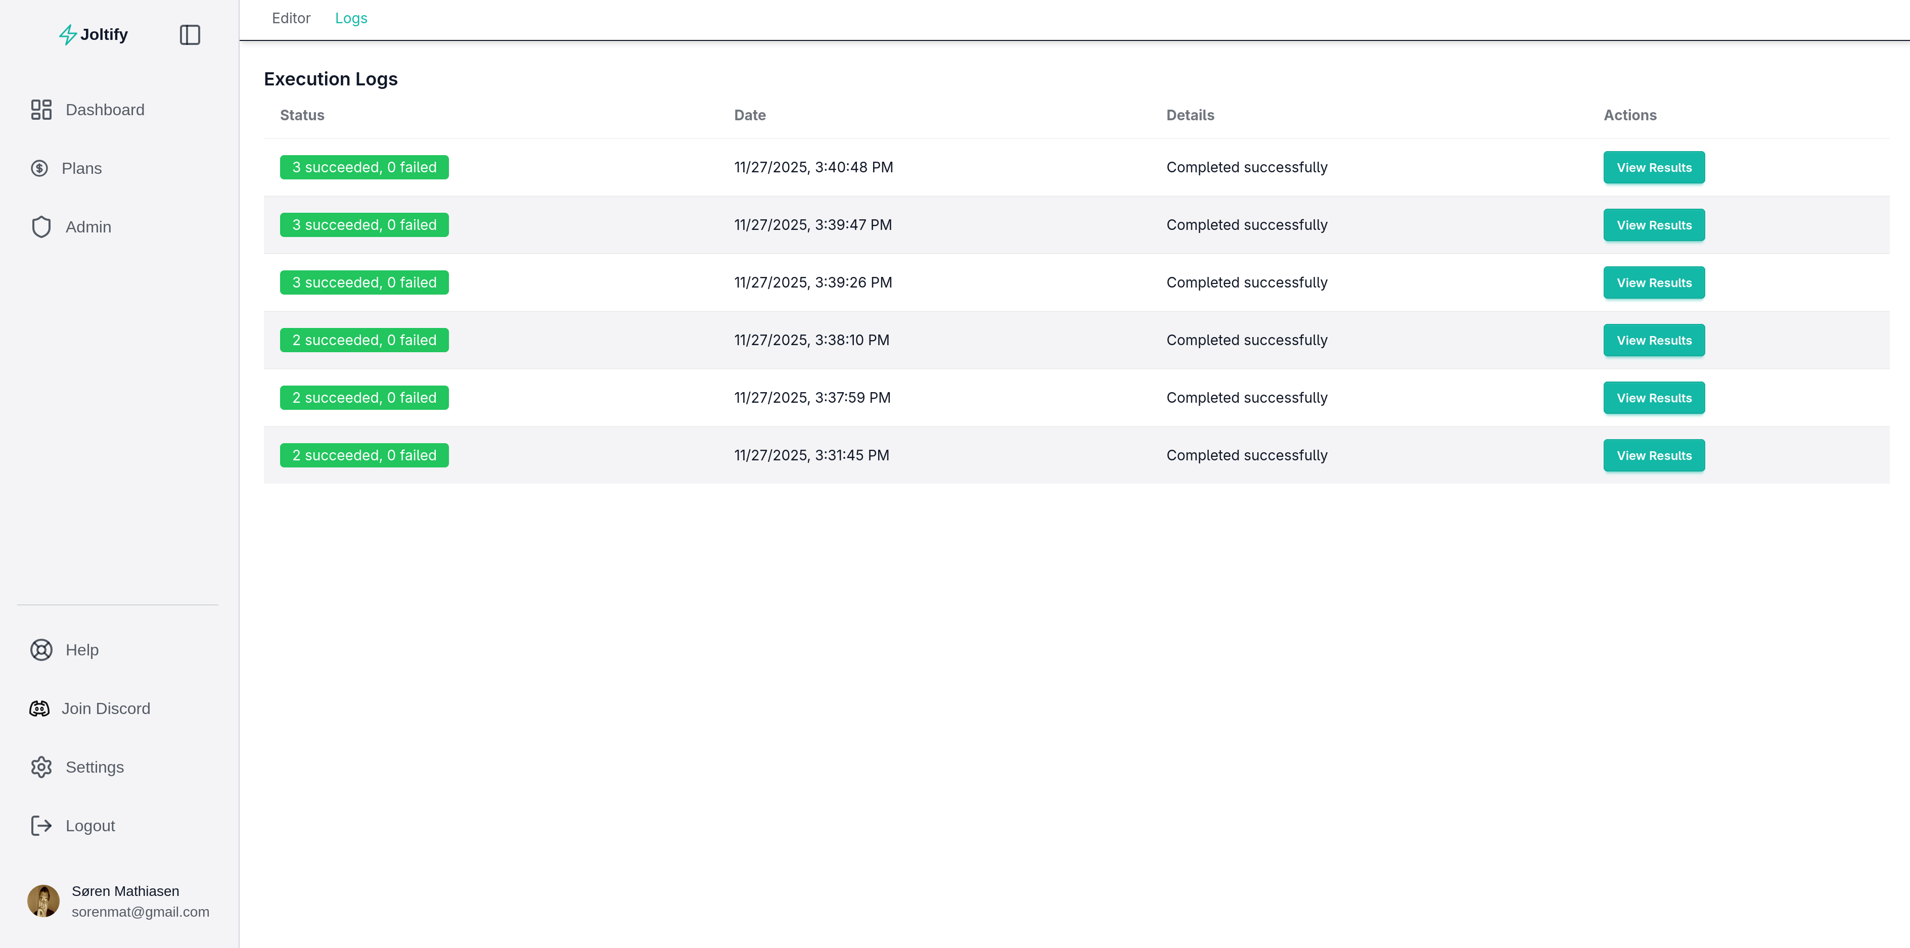View Results for 3:39:47 PM run

coord(1654,225)
